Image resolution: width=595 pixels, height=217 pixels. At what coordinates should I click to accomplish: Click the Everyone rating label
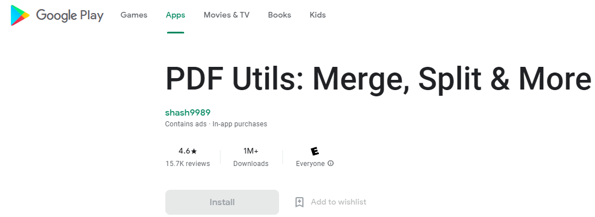(x=310, y=164)
